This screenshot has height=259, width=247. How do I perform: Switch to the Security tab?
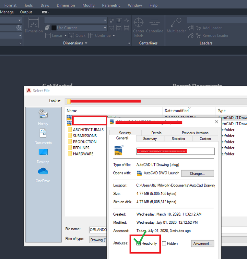click(125, 133)
